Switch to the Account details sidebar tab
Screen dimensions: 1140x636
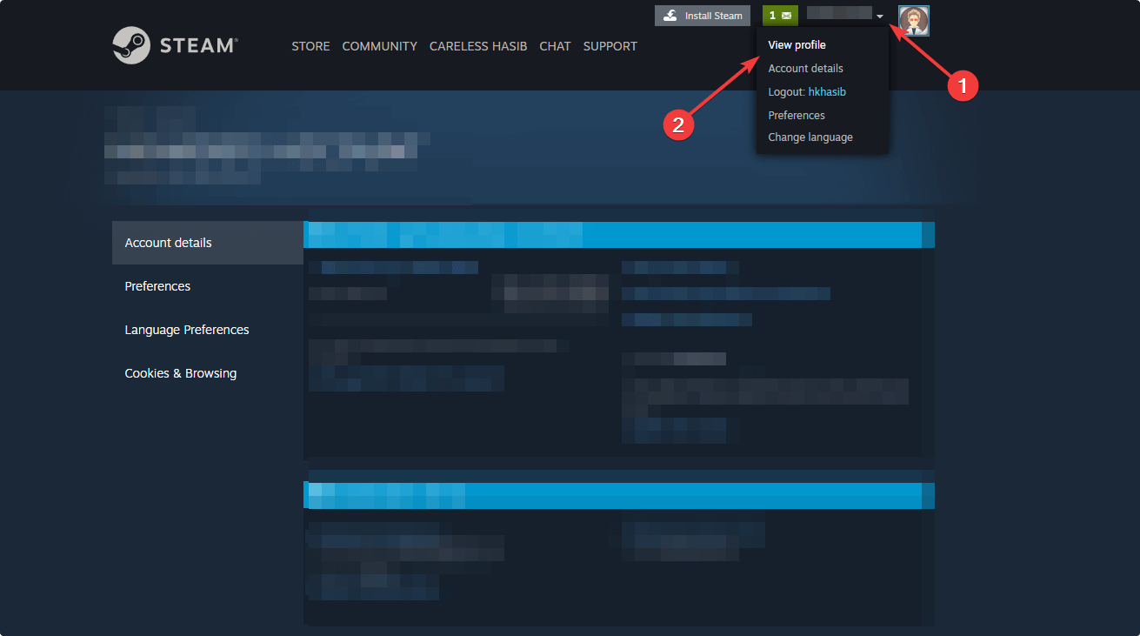click(x=208, y=243)
